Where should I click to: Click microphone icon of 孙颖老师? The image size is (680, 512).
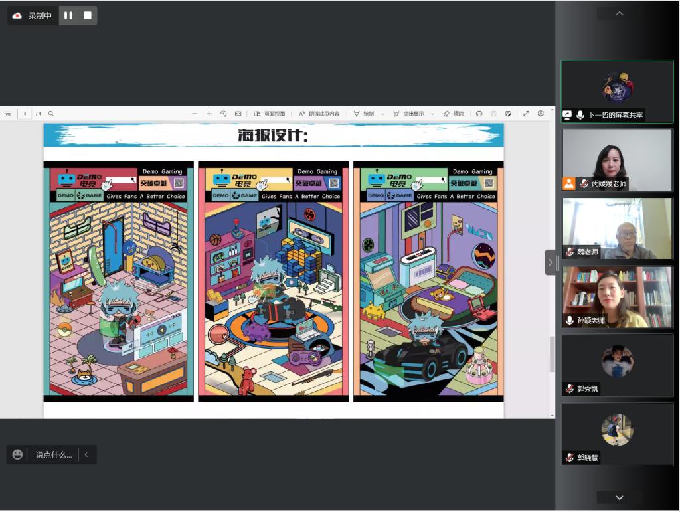point(569,320)
